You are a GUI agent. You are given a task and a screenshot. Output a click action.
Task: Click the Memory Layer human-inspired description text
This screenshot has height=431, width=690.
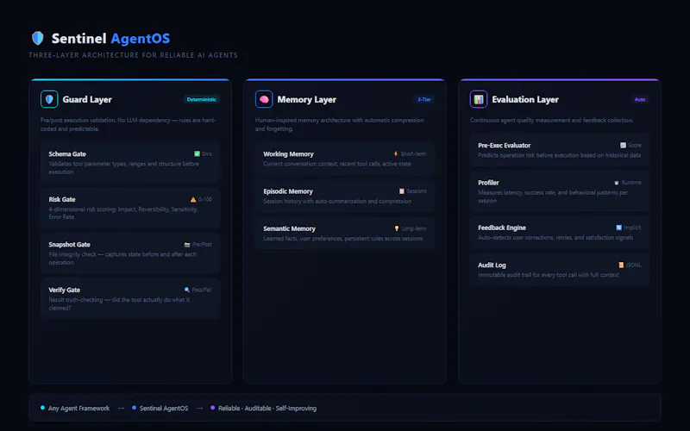(339, 124)
